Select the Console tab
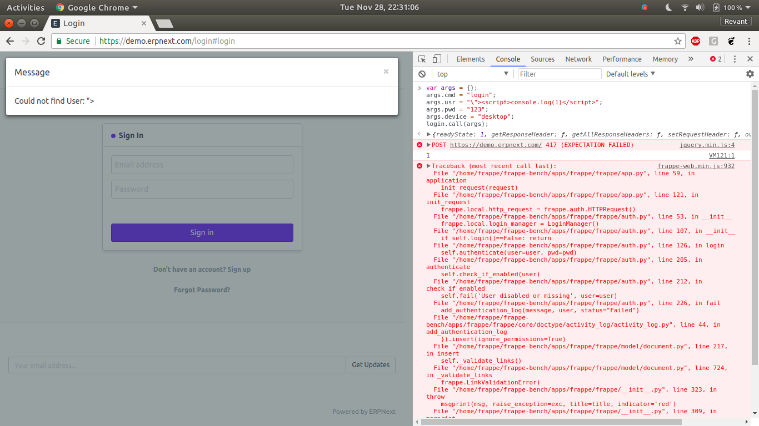This screenshot has height=426, width=759. click(508, 59)
